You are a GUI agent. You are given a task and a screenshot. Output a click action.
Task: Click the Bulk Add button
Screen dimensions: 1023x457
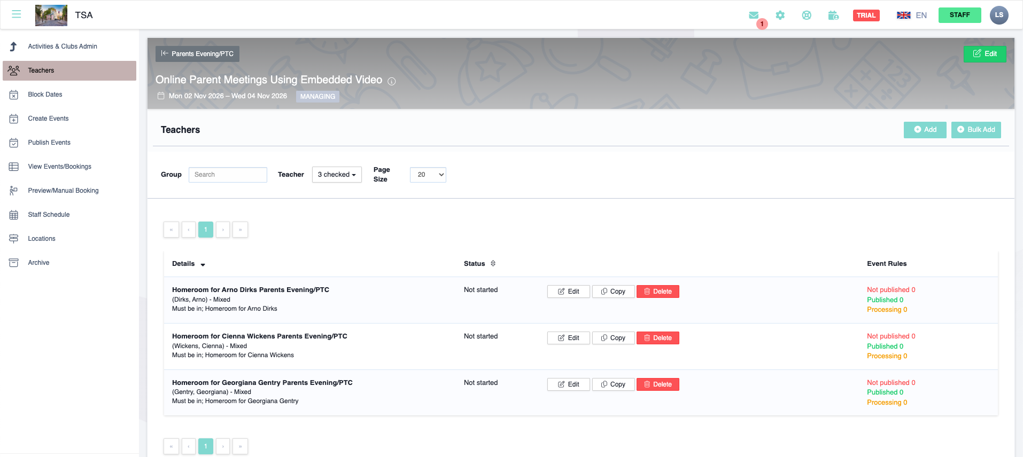tap(976, 130)
